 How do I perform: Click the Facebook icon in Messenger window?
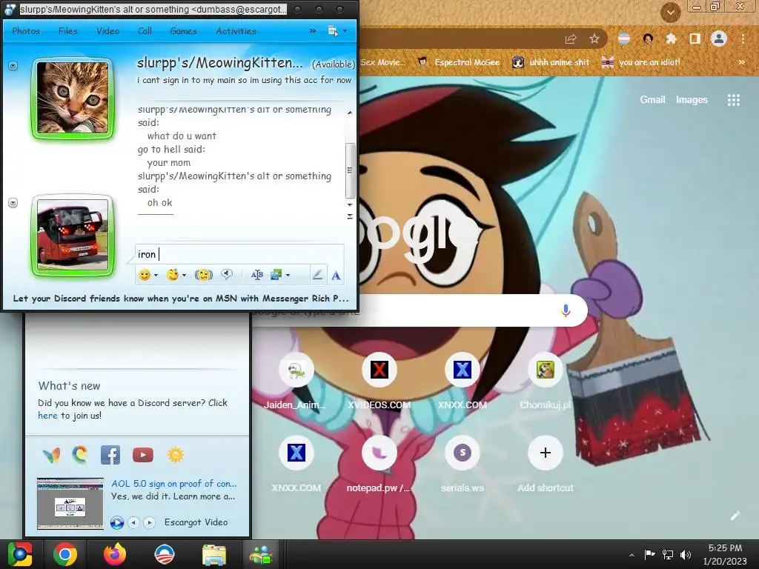[x=110, y=455]
